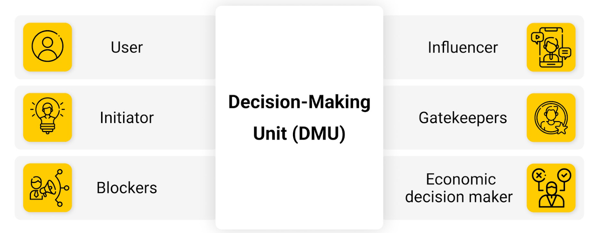
Task: Select the gray Economic decision maker row
Action: click(484, 188)
